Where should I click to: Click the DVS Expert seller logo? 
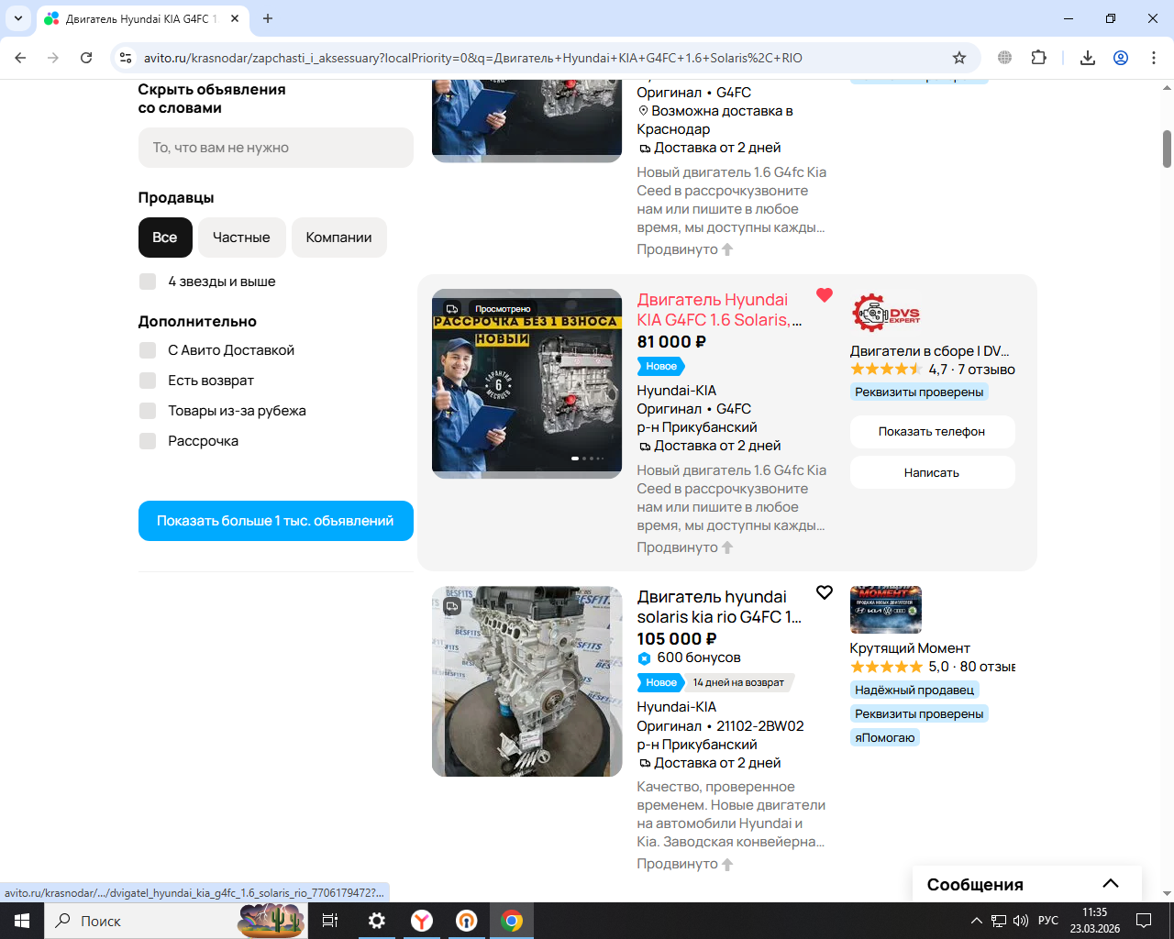885,314
